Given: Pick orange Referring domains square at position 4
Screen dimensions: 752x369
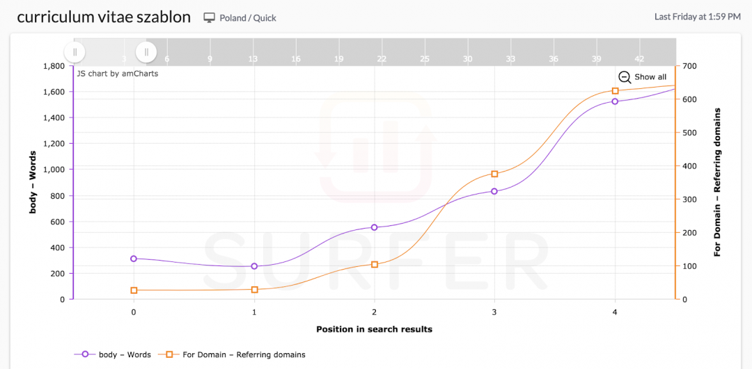Looking at the screenshot, I should coord(615,91).
